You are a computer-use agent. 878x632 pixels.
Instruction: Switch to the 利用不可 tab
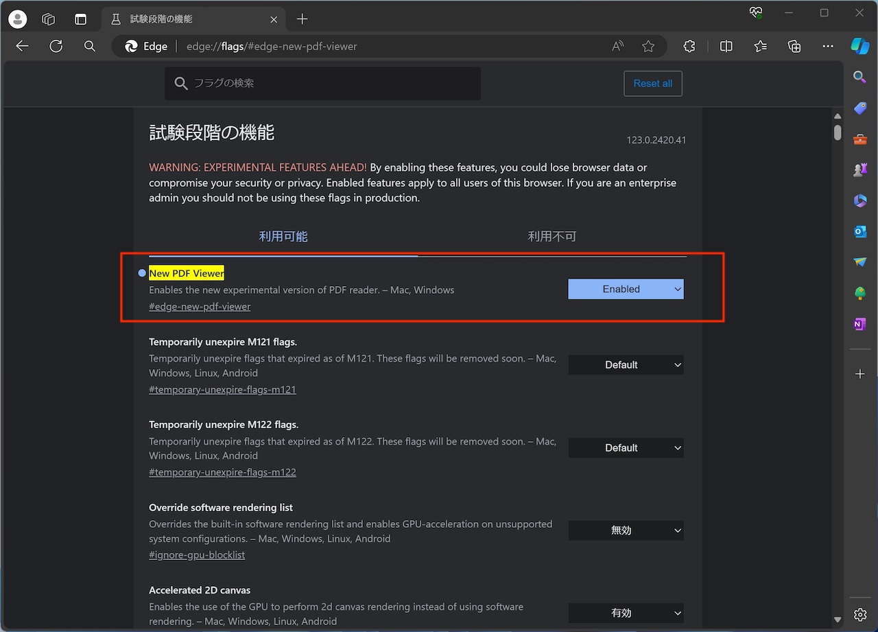[x=552, y=237]
